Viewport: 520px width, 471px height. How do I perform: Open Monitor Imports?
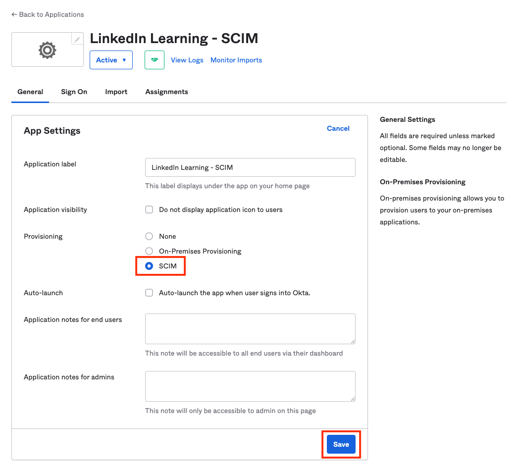coord(236,60)
